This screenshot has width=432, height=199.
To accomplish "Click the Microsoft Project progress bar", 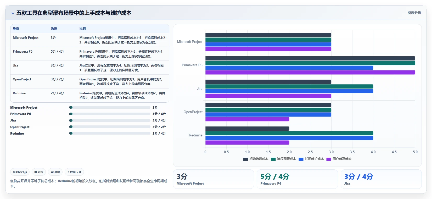I will click(110, 107).
